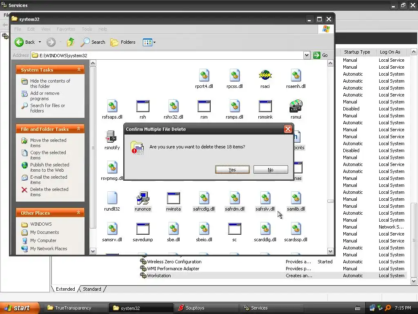Switch to the Extended tab in Services
Image resolution: width=418 pixels, height=314 pixels.
(x=65, y=289)
